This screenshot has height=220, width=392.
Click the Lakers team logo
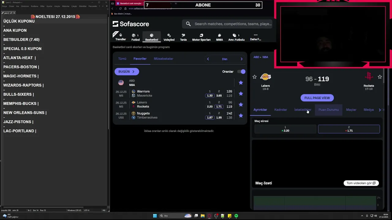coord(265,77)
